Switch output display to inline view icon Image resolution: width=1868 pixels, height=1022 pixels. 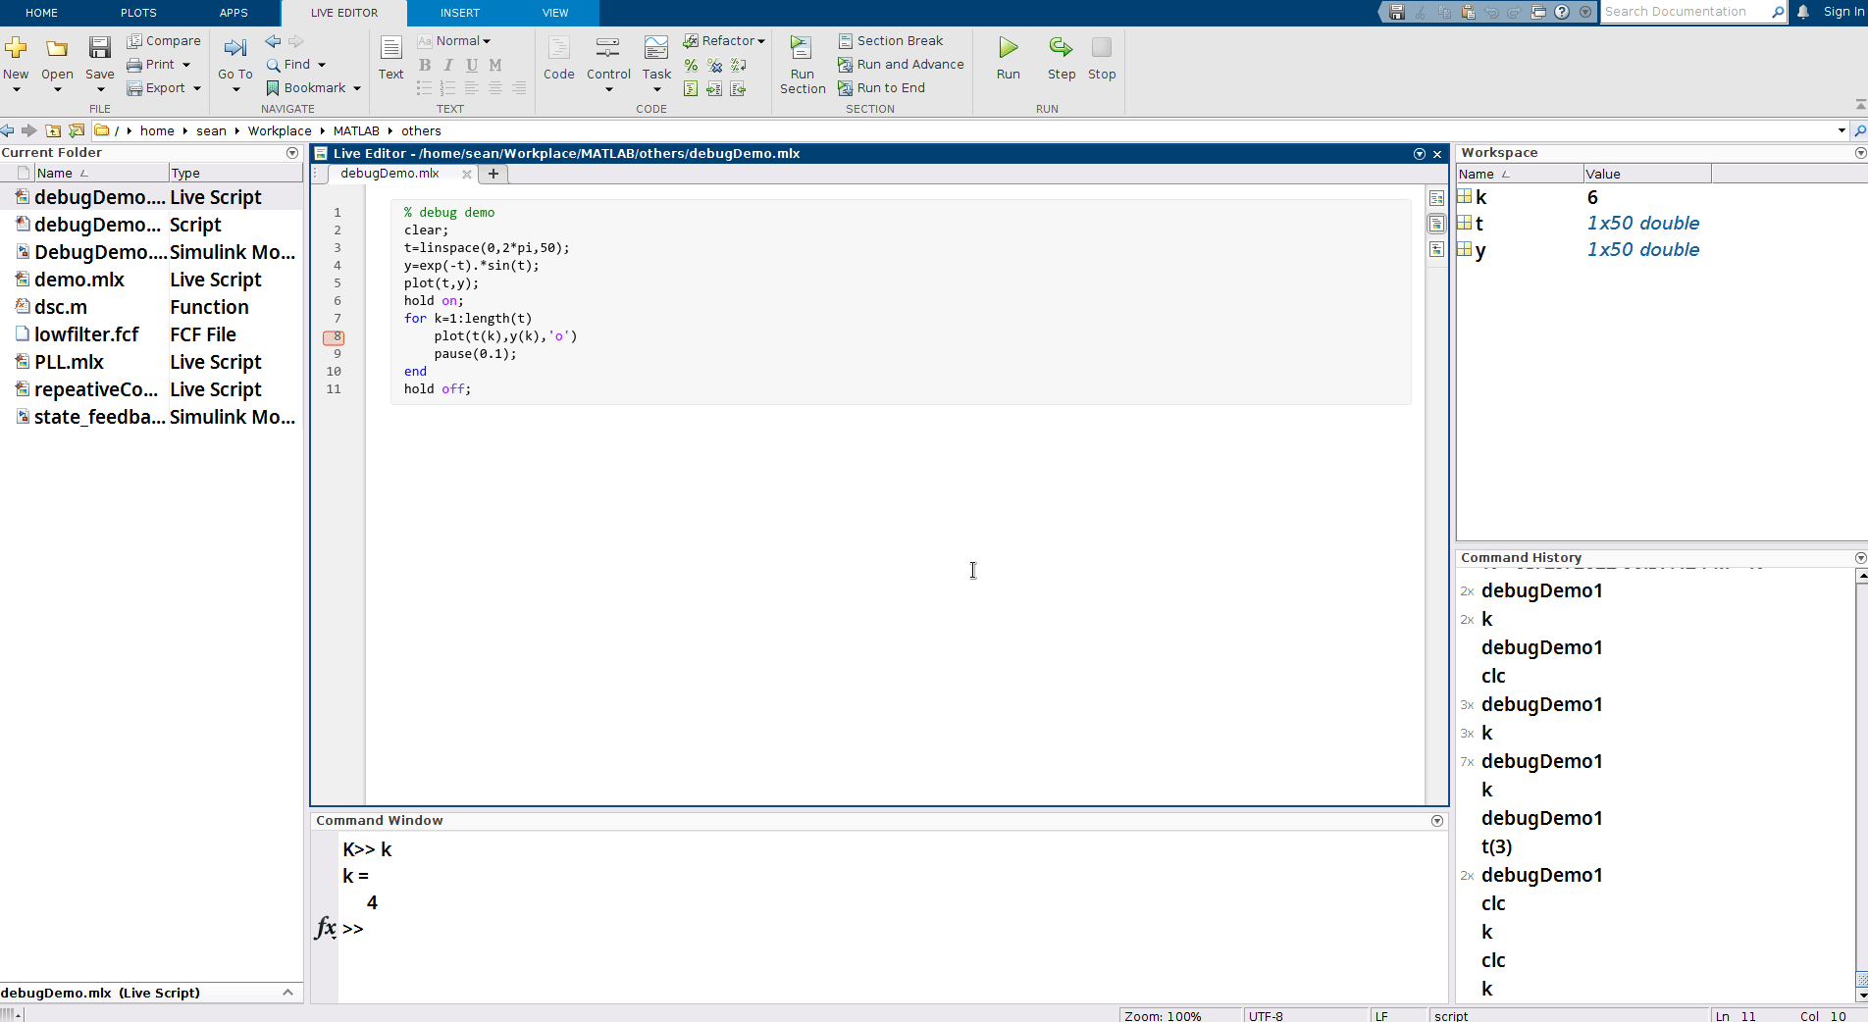coord(1436,224)
